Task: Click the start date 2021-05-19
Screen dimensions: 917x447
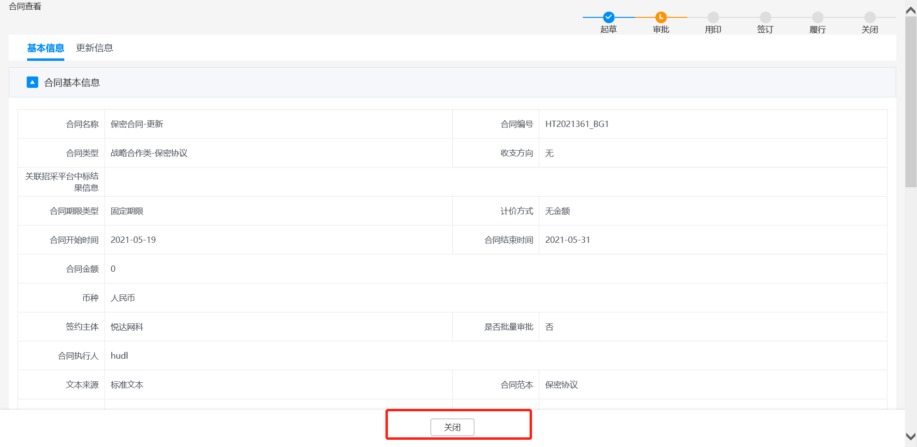Action: 133,240
